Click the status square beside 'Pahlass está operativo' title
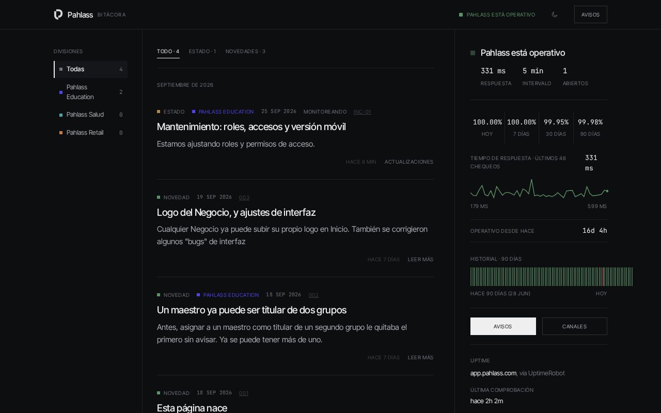The height and width of the screenshot is (413, 661). pos(473,53)
